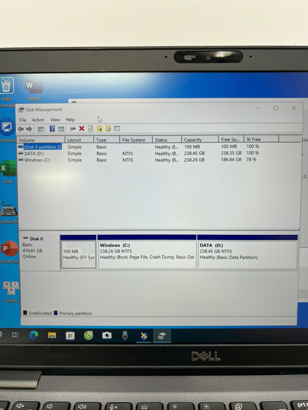This screenshot has width=308, height=410.
Task: Click the back arrow navigation icon
Action: tap(20, 128)
